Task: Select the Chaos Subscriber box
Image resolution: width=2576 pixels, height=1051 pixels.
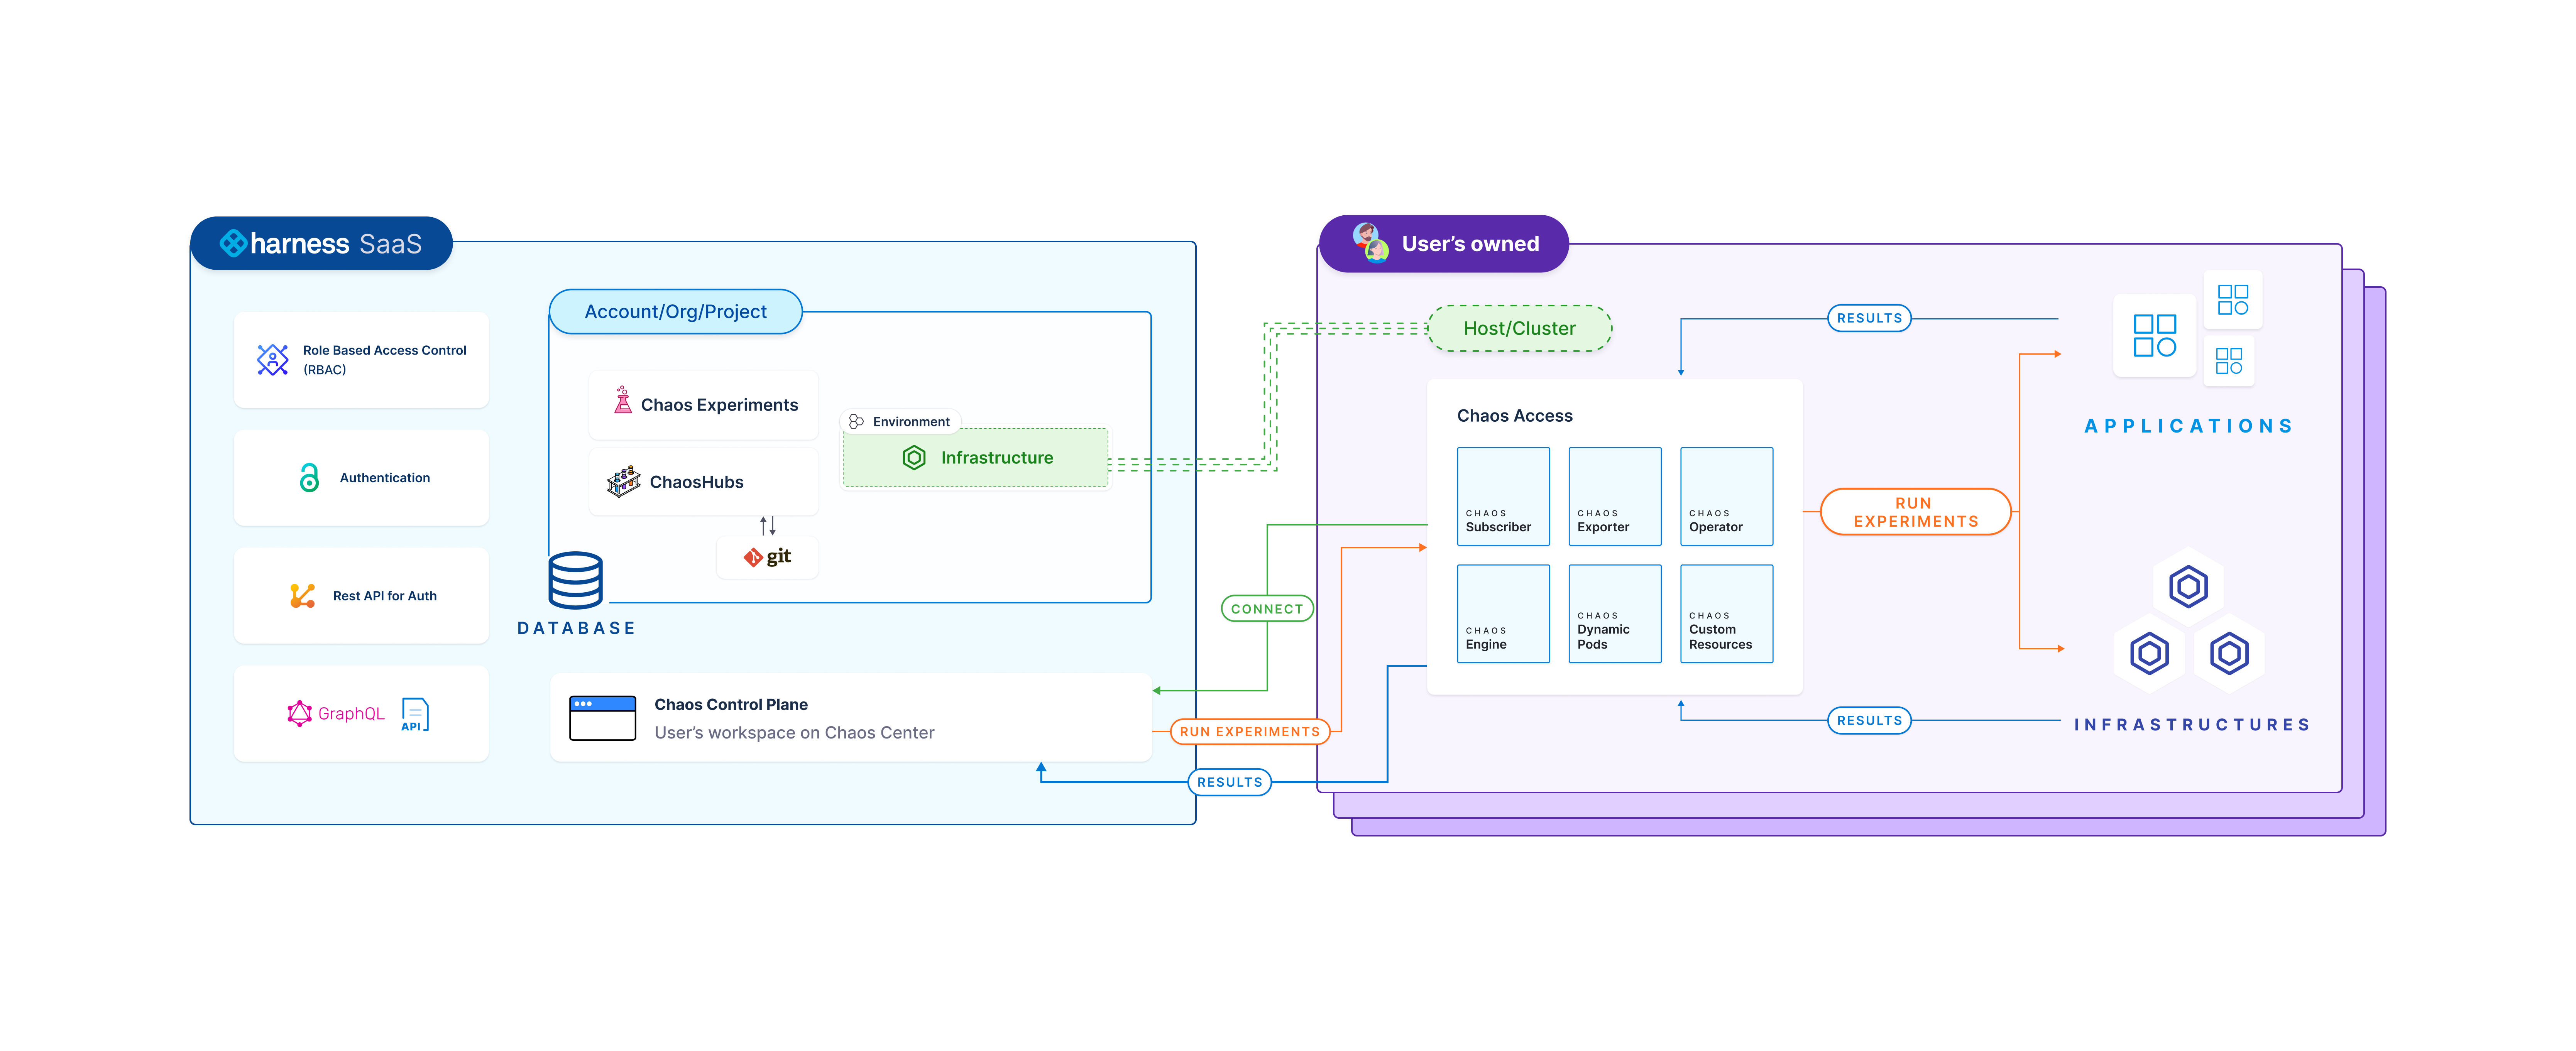Action: coord(1503,496)
